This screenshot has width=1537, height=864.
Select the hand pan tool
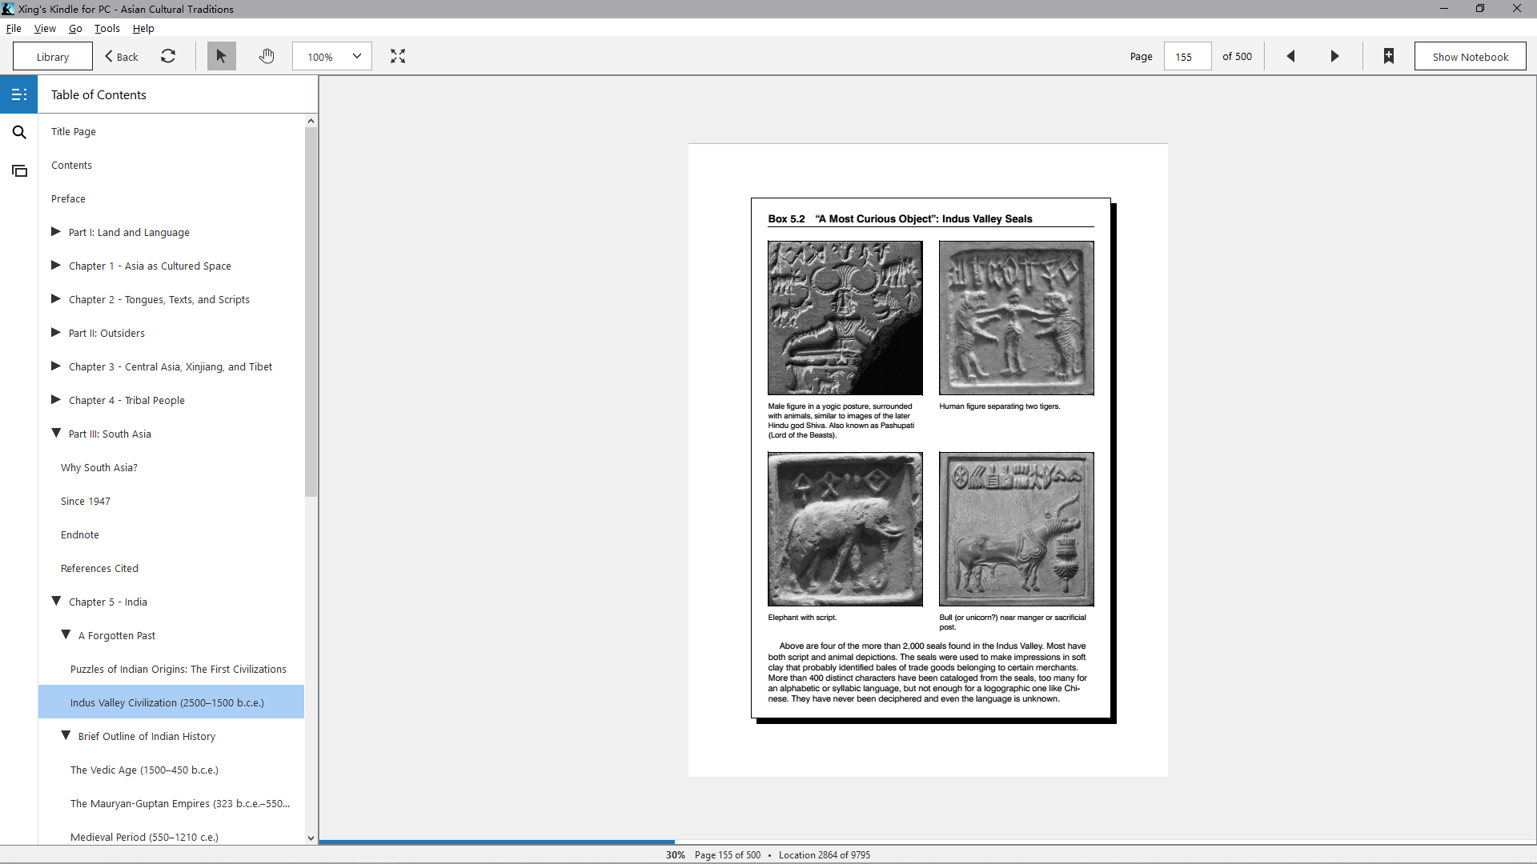coord(267,56)
